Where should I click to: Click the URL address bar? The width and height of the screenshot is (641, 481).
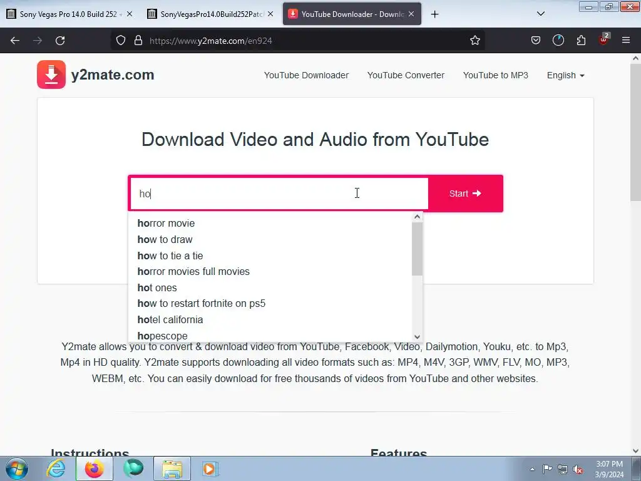click(297, 41)
